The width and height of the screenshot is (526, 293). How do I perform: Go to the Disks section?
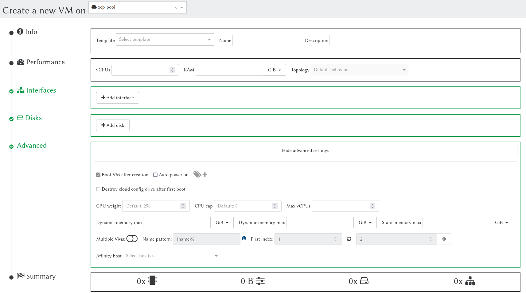pyautogui.click(x=33, y=118)
